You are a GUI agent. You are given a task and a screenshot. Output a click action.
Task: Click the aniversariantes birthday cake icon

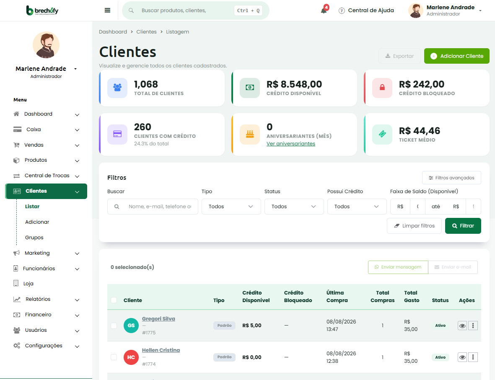point(250,134)
